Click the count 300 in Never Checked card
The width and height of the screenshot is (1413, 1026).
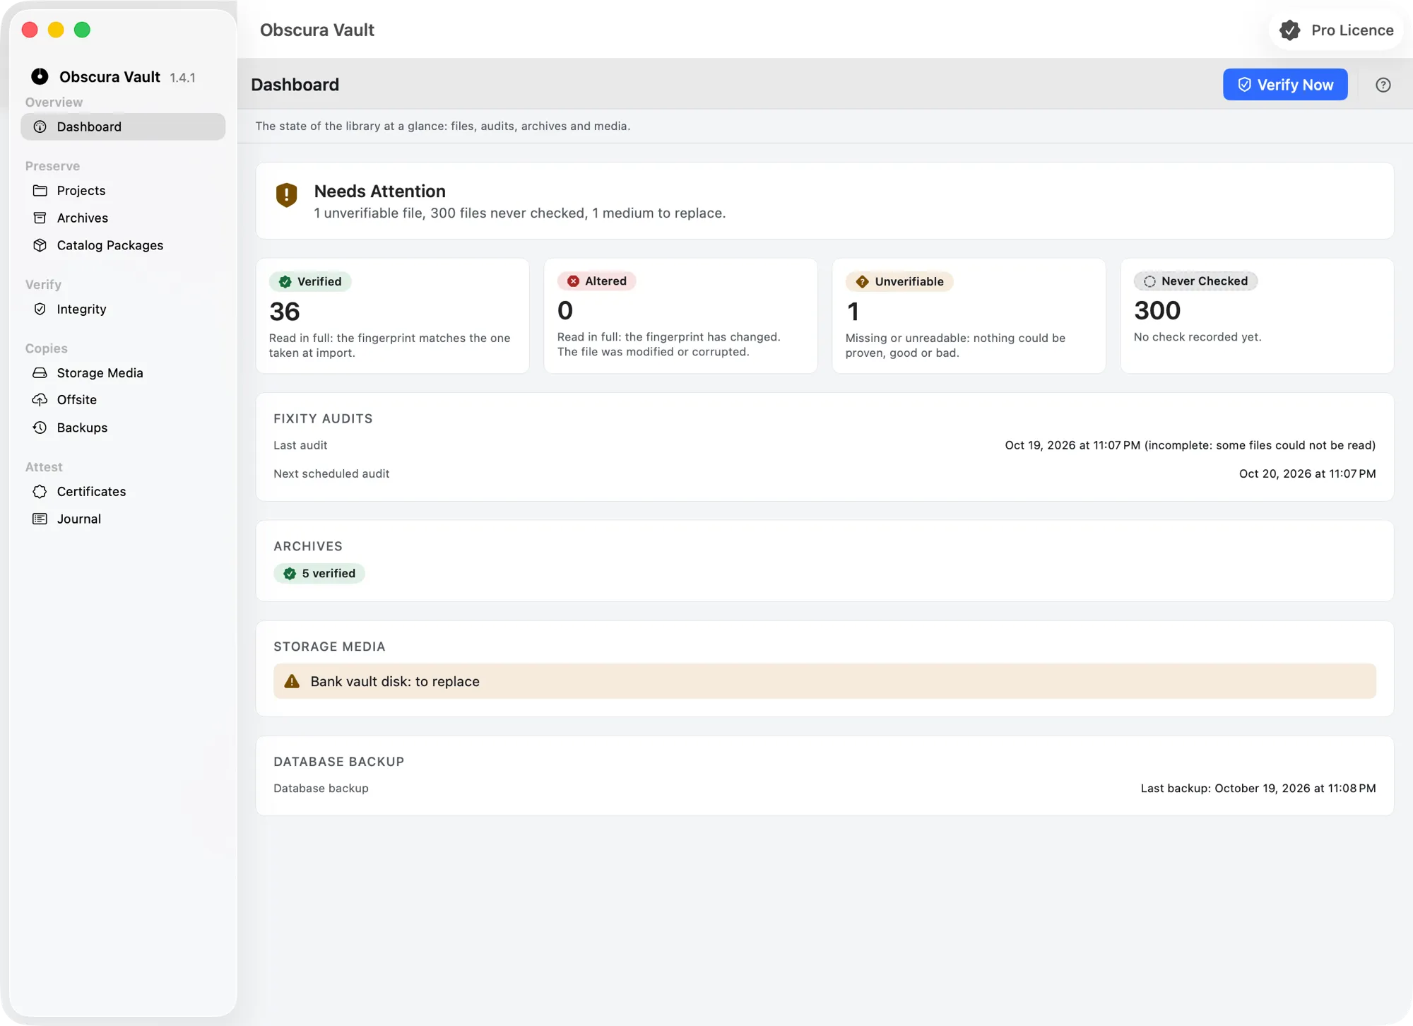(1157, 310)
